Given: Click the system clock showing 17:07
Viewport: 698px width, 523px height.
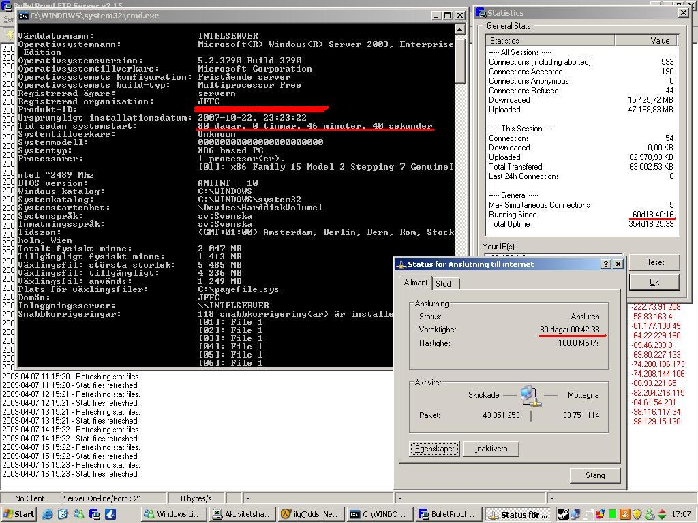Looking at the screenshot, I should pyautogui.click(x=681, y=514).
